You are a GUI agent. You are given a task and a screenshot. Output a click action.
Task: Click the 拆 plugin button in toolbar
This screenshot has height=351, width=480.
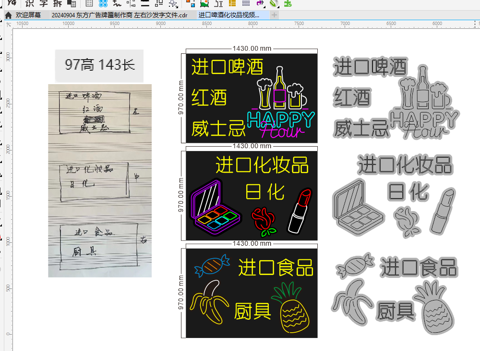click(57, 3)
